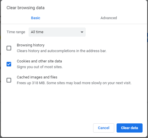
Task: Cancel the clear browsing data dialog
Action: click(104, 128)
